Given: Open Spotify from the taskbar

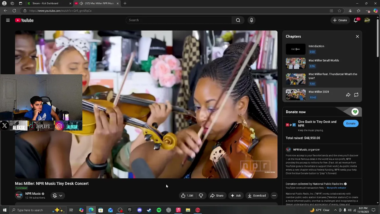Looking at the screenshot, I should coord(159,210).
